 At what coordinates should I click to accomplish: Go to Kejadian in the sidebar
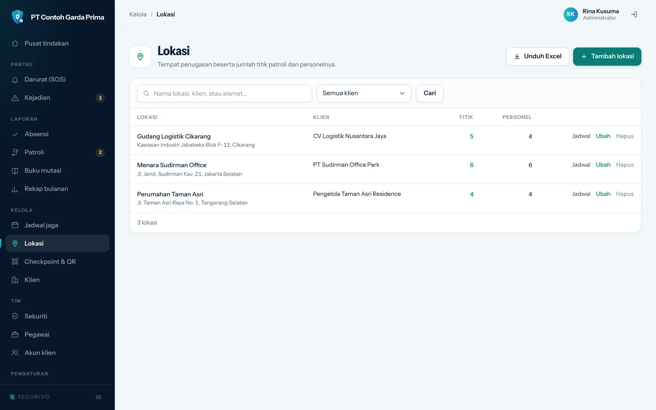[x=57, y=98]
